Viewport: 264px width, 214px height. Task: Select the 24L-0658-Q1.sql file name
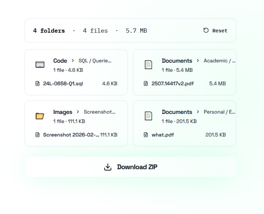coord(63,84)
